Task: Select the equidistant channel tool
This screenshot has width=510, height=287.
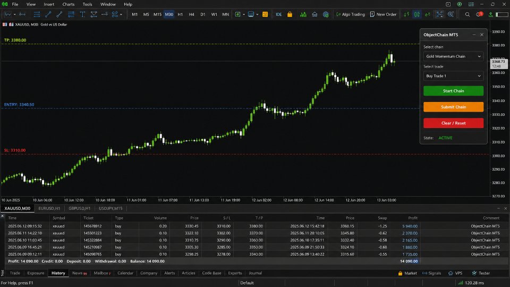Action: coord(71,14)
